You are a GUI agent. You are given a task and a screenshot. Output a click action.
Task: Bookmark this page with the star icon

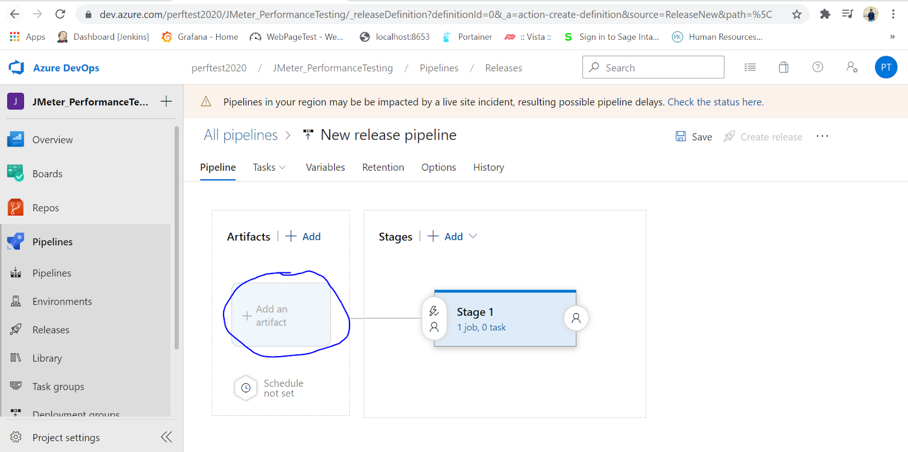[797, 14]
